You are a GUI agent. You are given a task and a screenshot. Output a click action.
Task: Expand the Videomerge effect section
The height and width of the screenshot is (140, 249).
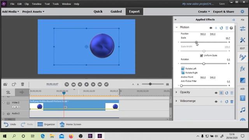coord(176,101)
